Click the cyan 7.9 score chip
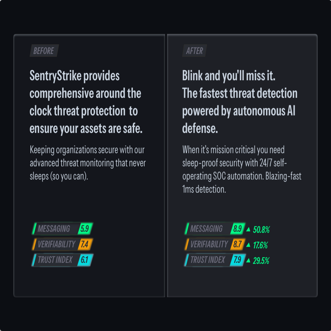The height and width of the screenshot is (331, 331). [x=237, y=260]
